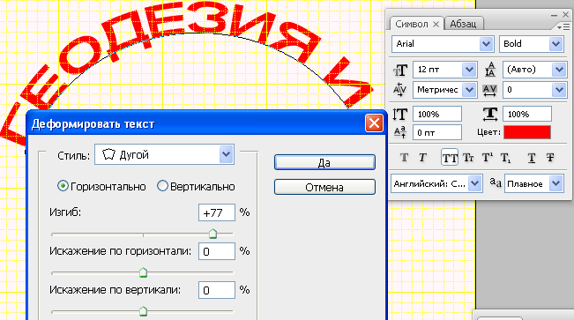The width and height of the screenshot is (574, 320).
Task: Toggle Underline text style
Action: (x=532, y=158)
